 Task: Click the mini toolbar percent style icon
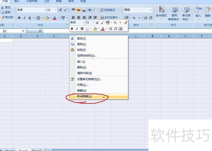tap(115, 23)
